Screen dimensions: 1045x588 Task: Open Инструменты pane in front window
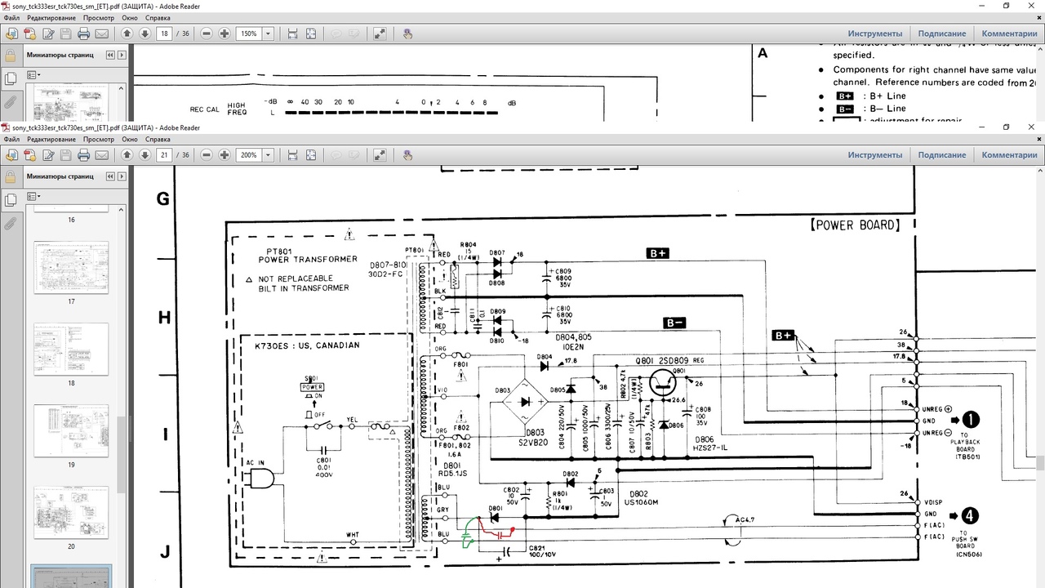click(875, 154)
